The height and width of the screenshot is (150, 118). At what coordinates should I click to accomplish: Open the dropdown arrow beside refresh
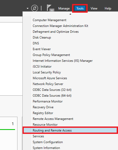point(27,8)
